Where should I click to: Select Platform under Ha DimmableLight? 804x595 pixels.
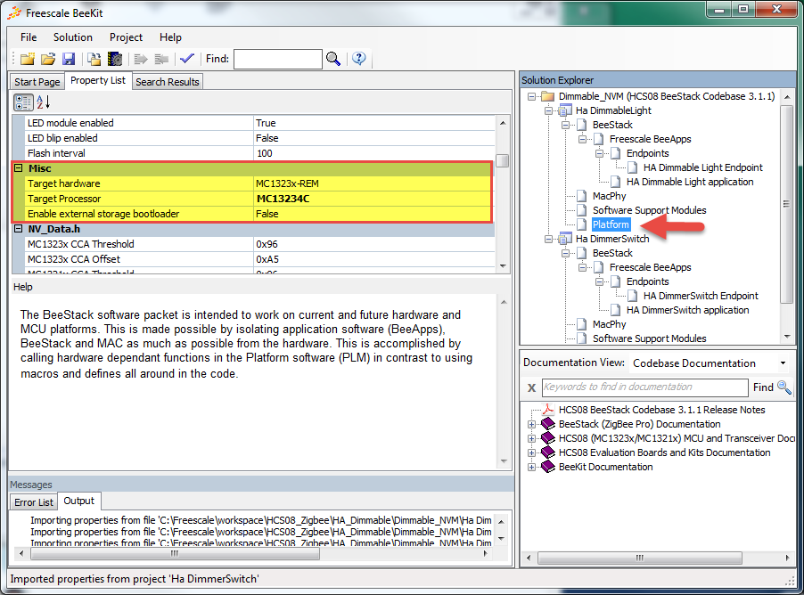(x=611, y=224)
